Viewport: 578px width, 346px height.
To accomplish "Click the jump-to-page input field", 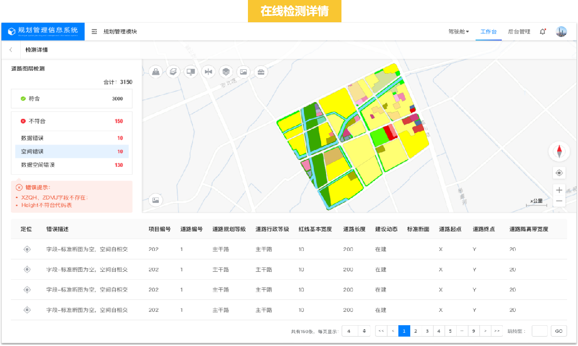I will 539,331.
